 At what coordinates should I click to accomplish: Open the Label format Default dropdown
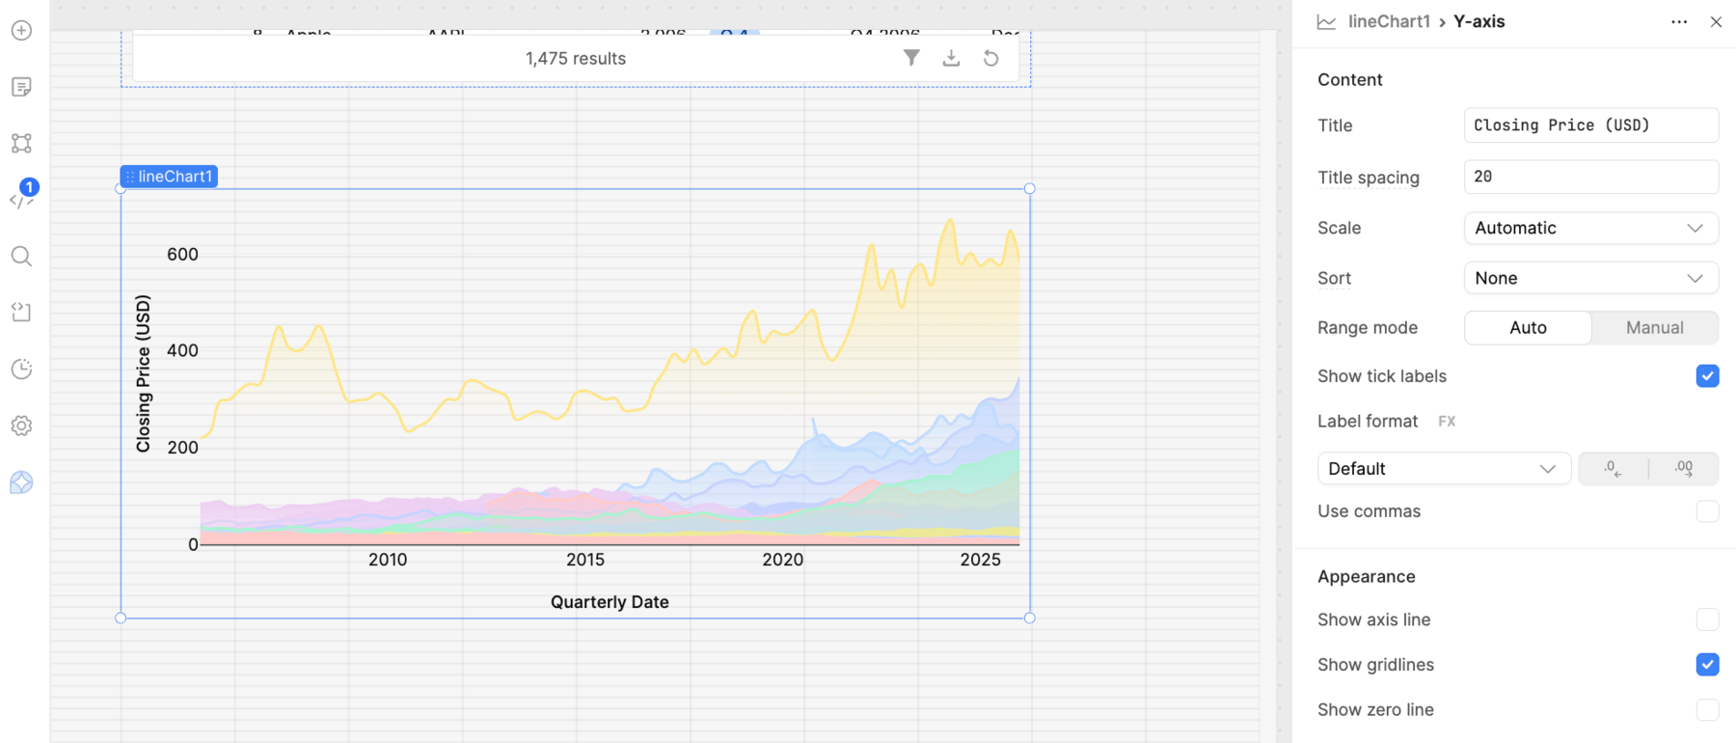pyautogui.click(x=1444, y=468)
